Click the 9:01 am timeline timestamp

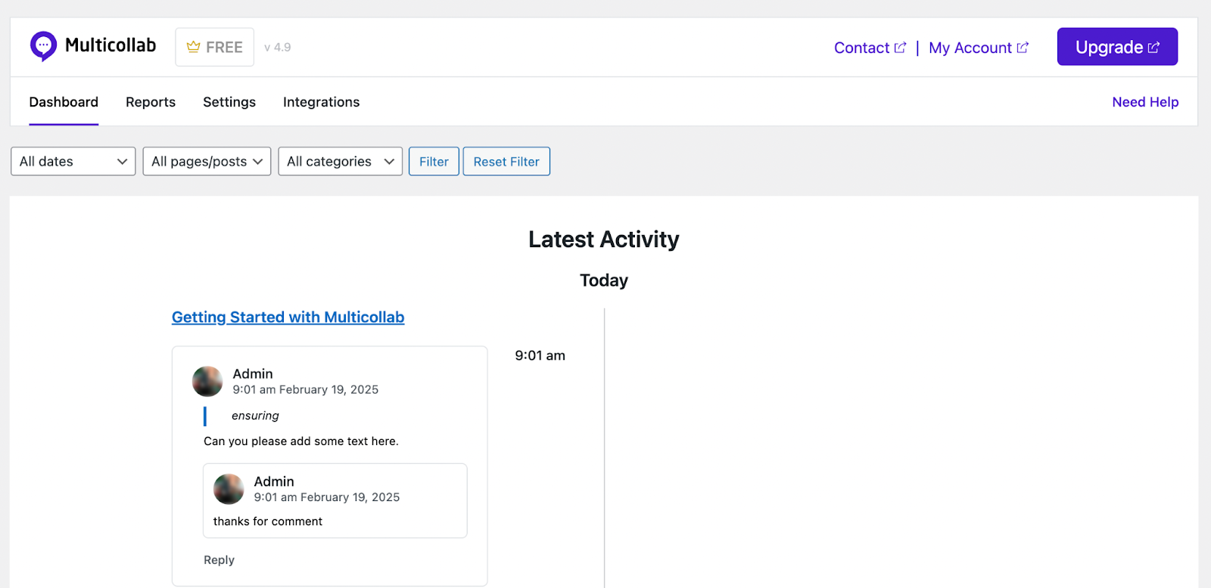coord(540,355)
